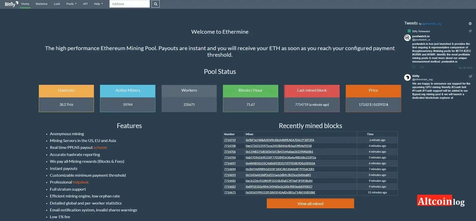The height and width of the screenshot is (221, 476).
Task: Open block number 7714708
Action: (230, 146)
